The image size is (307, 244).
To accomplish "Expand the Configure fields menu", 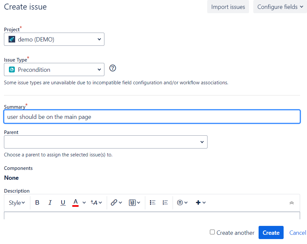I will [x=280, y=7].
